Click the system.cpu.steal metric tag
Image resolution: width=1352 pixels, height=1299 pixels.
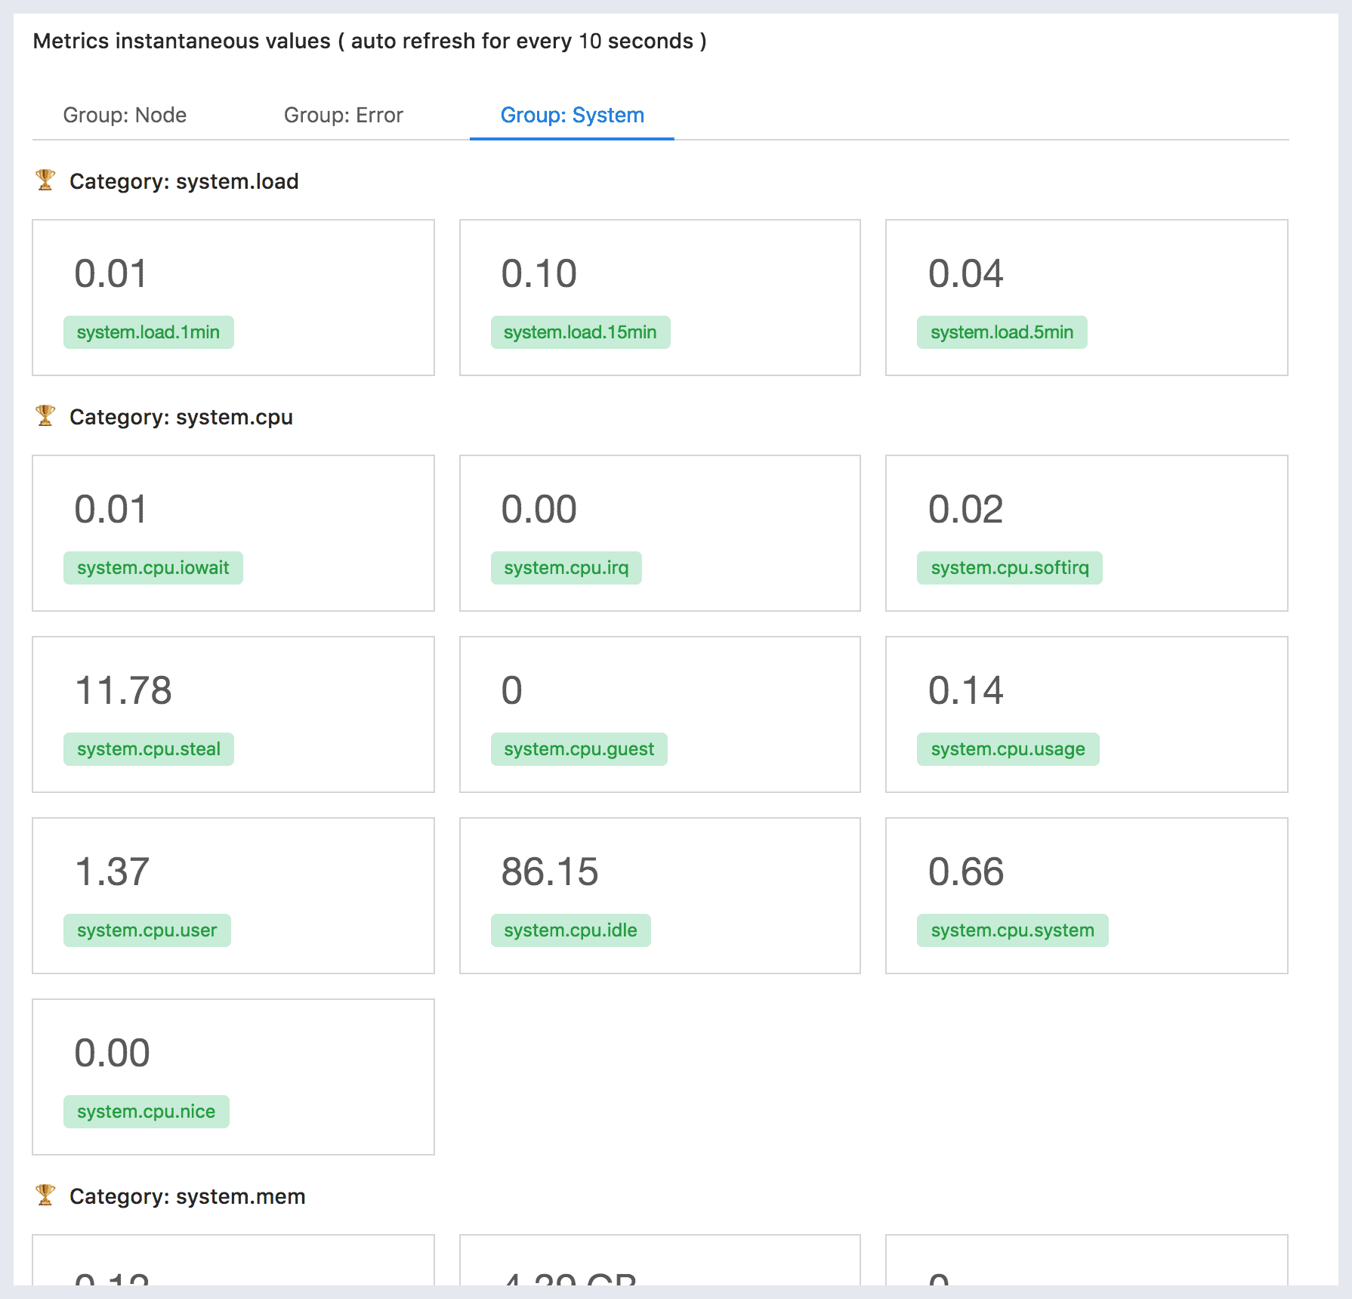tap(148, 749)
